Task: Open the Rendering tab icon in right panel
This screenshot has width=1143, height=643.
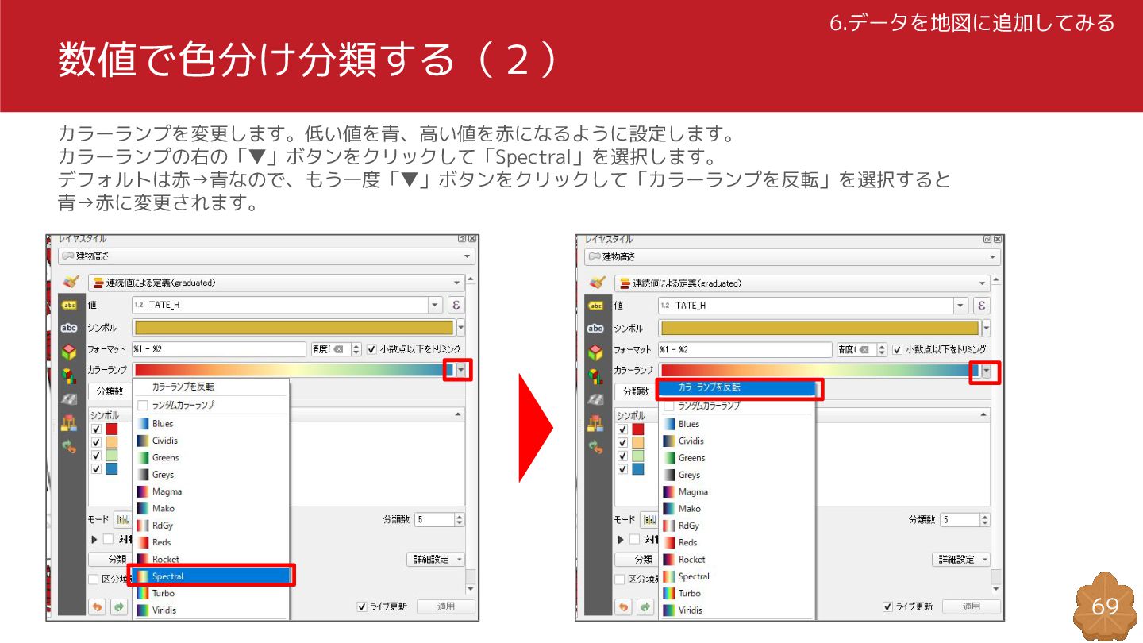Action: point(596,400)
